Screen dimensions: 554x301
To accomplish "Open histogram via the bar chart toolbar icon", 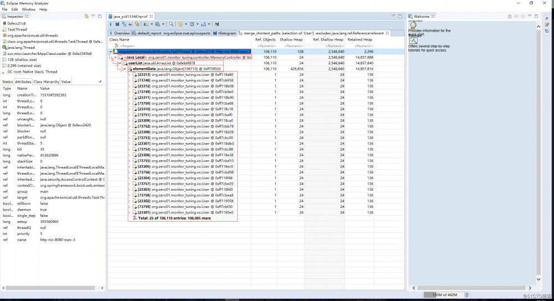I will click(117, 24).
